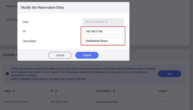193x110 pixels.
Task: Click the greyed-out MAC address field
Action: pos(103,22)
